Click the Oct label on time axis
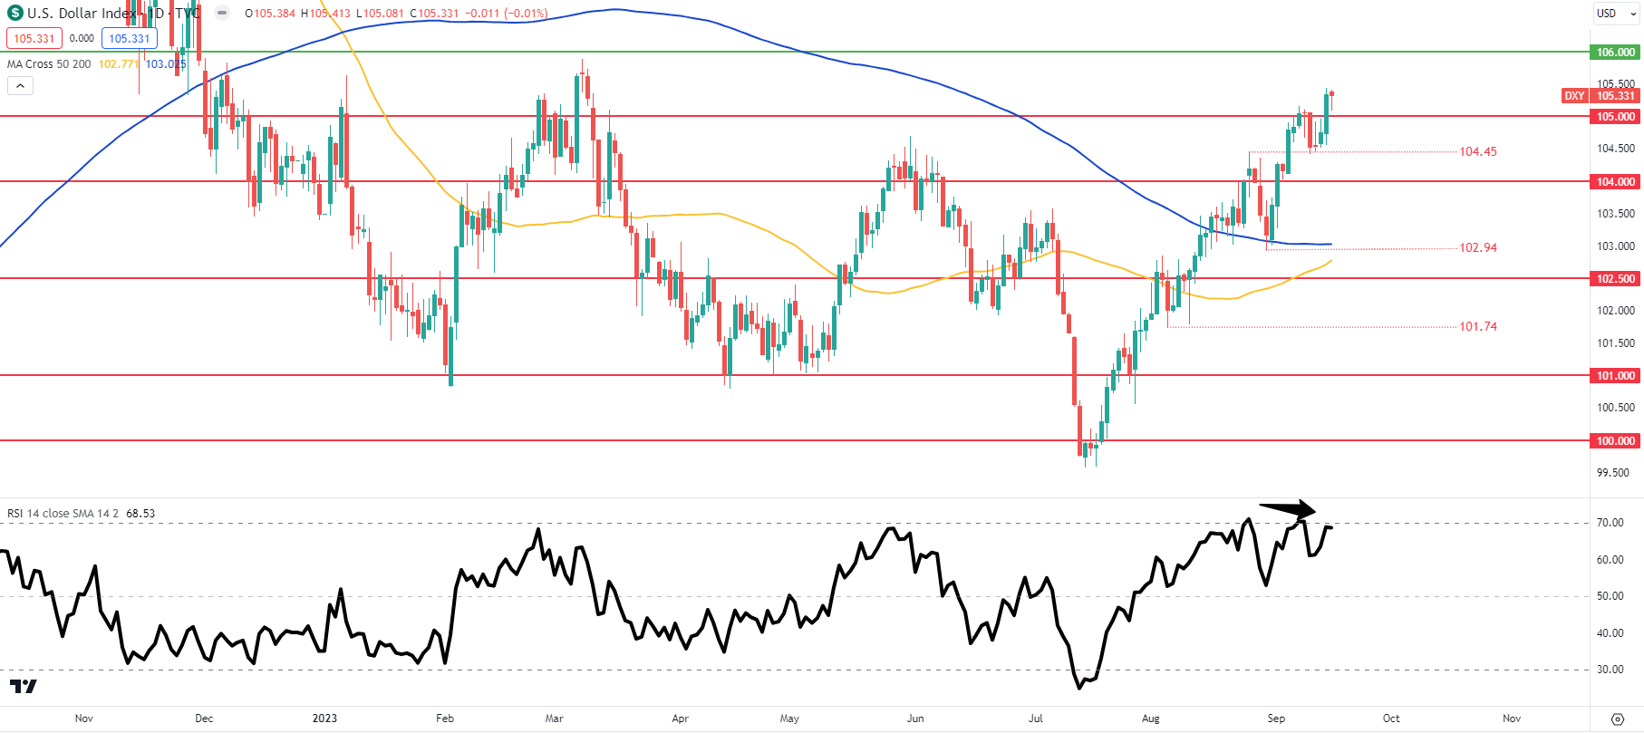The width and height of the screenshot is (1644, 733). coord(1391,719)
